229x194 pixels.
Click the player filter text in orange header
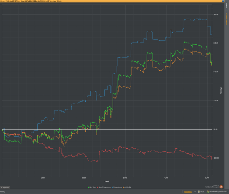point(31,1)
